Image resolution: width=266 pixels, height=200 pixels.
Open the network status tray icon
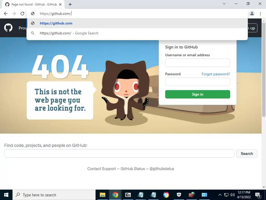pos(226,195)
